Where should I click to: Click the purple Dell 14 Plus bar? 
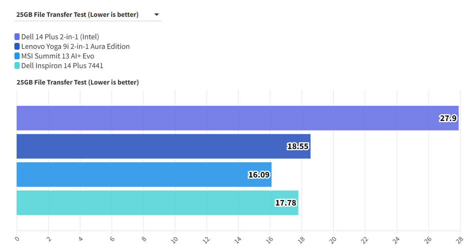pyautogui.click(x=224, y=118)
